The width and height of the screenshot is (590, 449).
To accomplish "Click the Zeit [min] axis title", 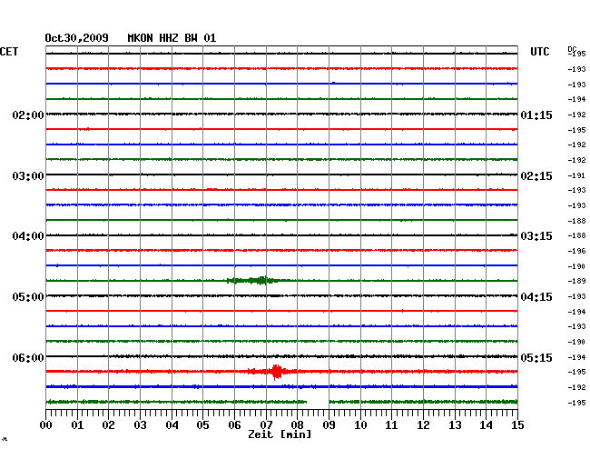I will point(280,434).
